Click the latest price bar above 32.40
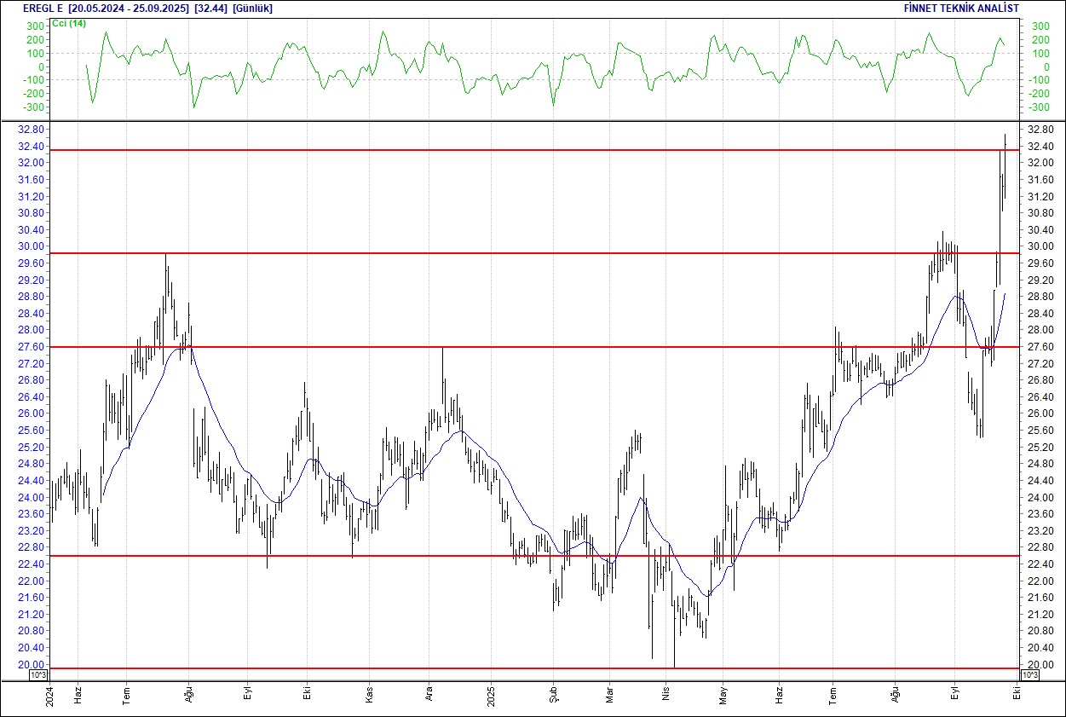1066x717 pixels. [1005, 166]
